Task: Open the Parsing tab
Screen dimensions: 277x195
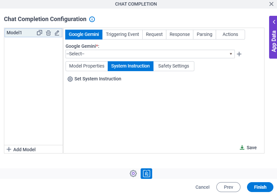Action: pos(205,35)
